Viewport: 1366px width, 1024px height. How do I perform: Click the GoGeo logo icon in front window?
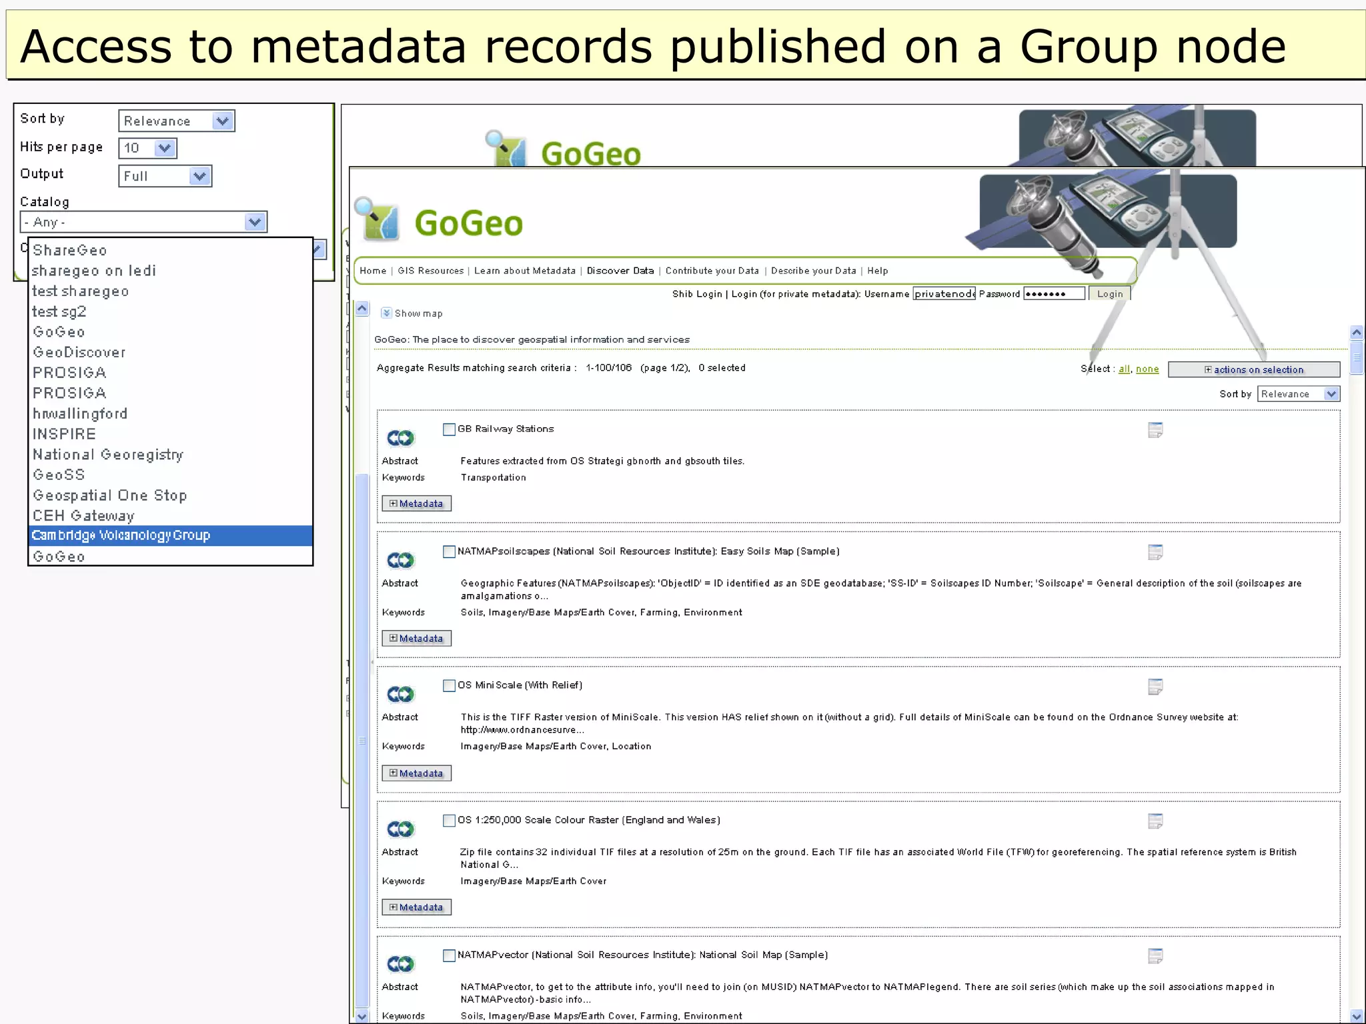click(x=378, y=220)
